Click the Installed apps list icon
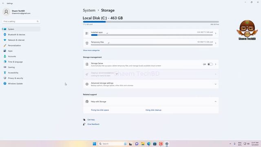Viewport: 261px width, 147px height. tap(87, 33)
